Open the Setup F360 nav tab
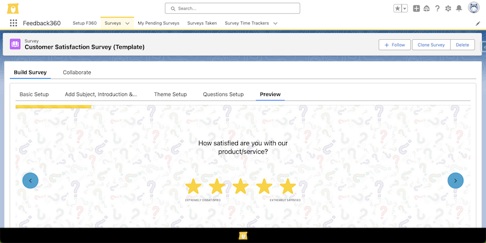 click(85, 23)
